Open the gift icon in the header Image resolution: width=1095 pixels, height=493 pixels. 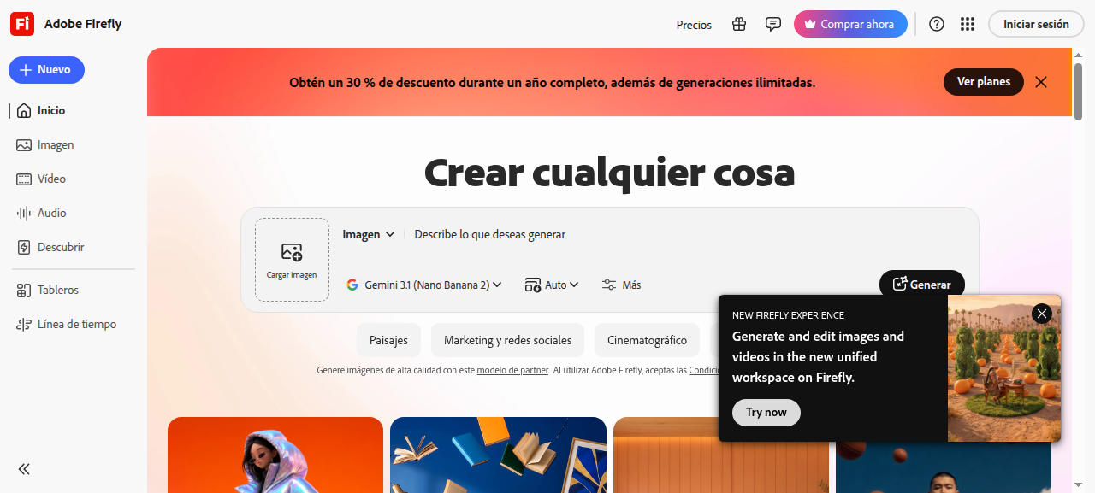(x=739, y=24)
